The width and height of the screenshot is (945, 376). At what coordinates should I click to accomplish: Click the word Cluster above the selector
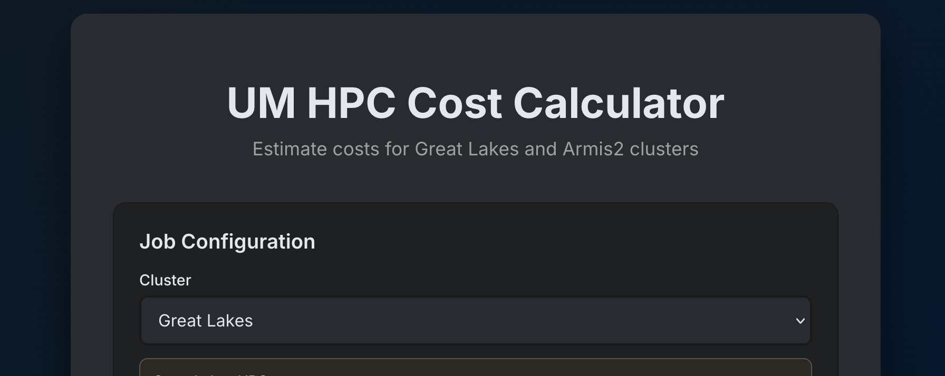165,280
